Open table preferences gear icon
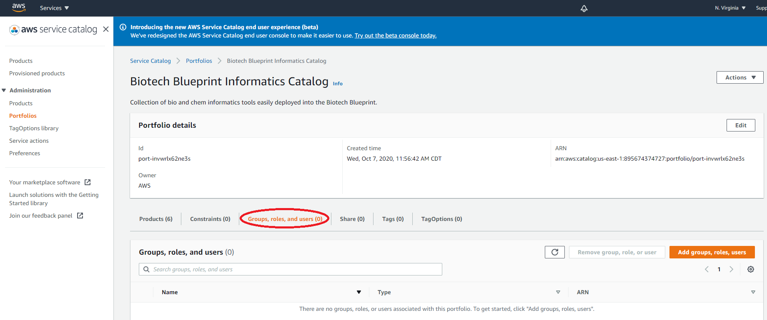This screenshot has width=767, height=320. (751, 269)
